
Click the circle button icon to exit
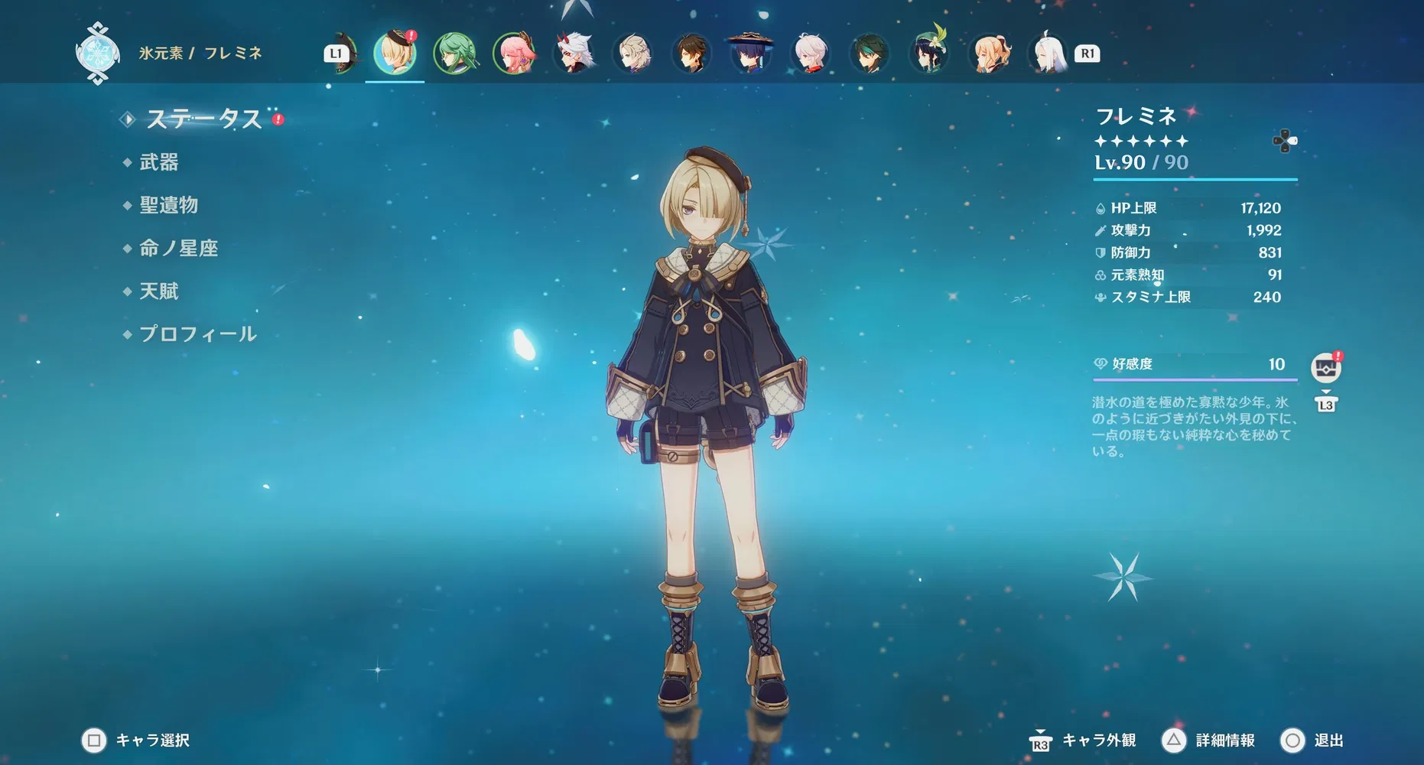tap(1292, 740)
